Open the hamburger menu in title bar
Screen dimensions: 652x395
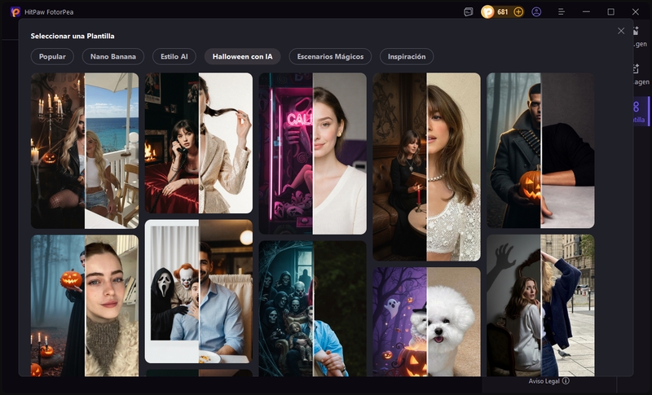[561, 12]
